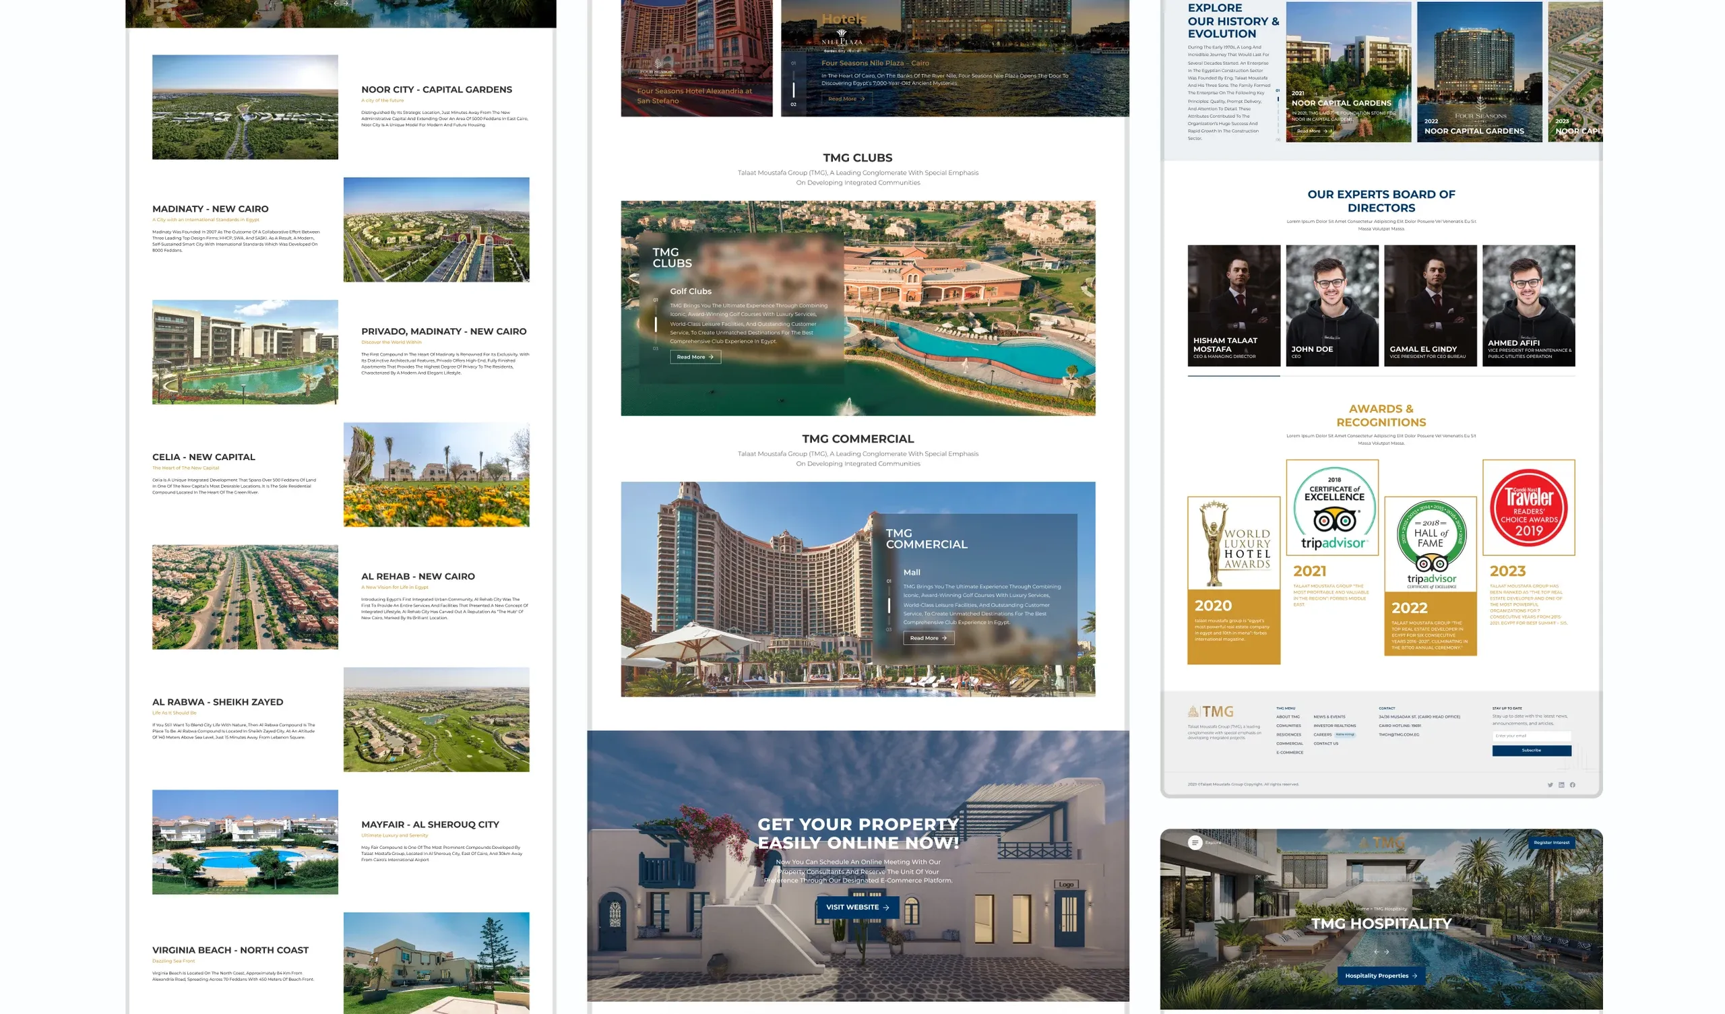Image resolution: width=1725 pixels, height=1014 pixels.
Task: Click the Home breadcrumb link
Action: click(x=1363, y=909)
